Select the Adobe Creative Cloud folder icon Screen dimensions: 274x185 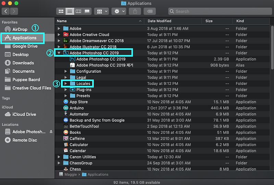coord(66,35)
